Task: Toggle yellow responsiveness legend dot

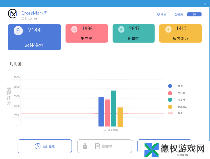Action: point(170,107)
